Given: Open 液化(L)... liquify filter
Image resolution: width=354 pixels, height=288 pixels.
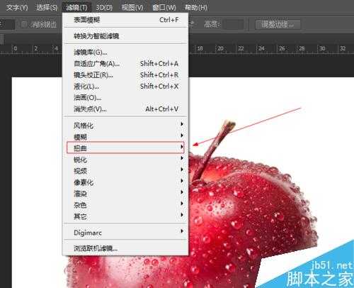Looking at the screenshot, I should 125,87.
